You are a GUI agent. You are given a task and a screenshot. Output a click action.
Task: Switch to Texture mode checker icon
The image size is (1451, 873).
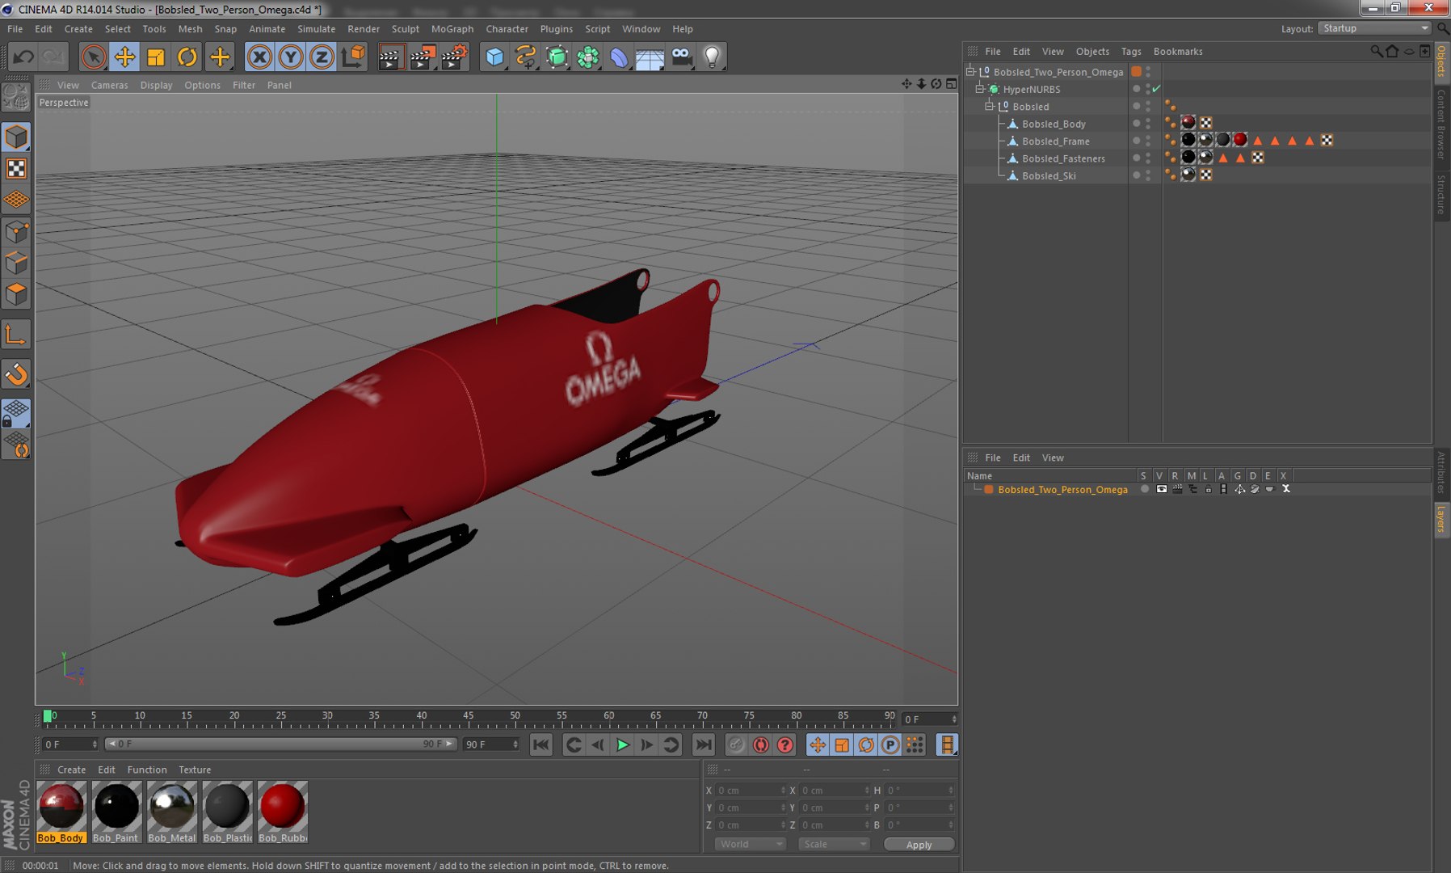[16, 168]
